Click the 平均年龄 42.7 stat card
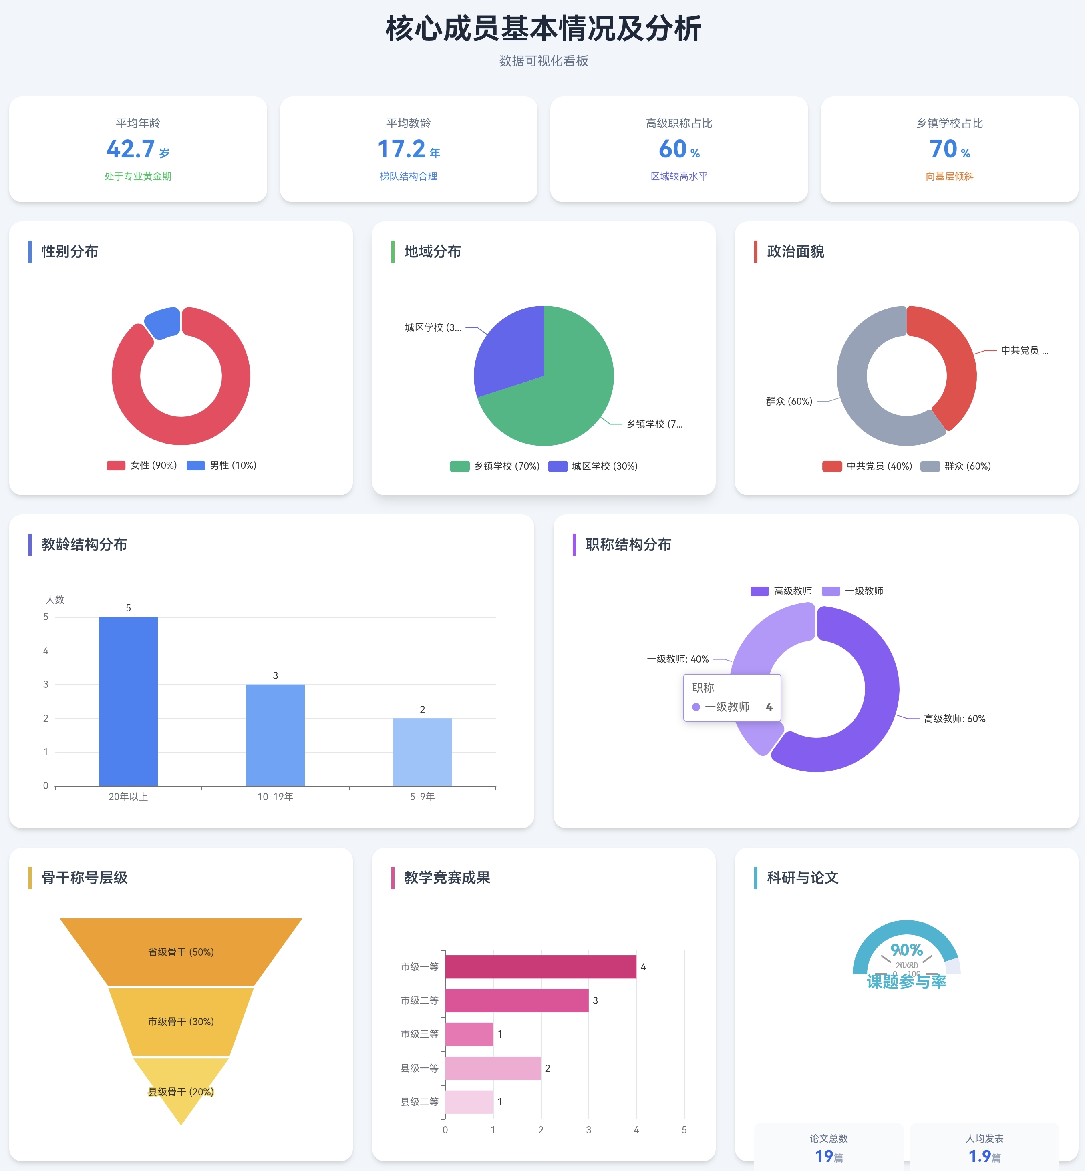 (x=138, y=150)
